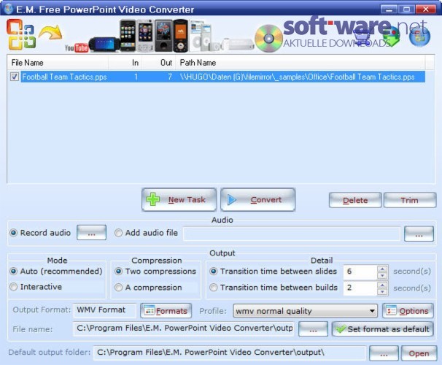Open the default output folder
Screen dimensions: 442x365
coord(419,353)
